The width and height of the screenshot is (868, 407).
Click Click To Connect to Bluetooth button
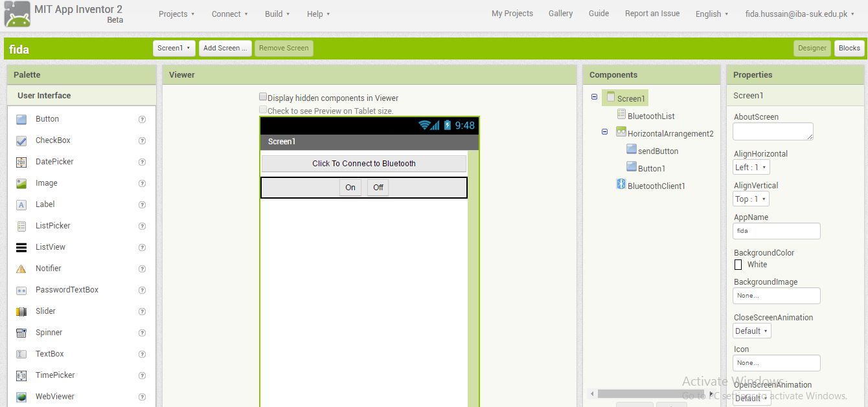(x=364, y=164)
